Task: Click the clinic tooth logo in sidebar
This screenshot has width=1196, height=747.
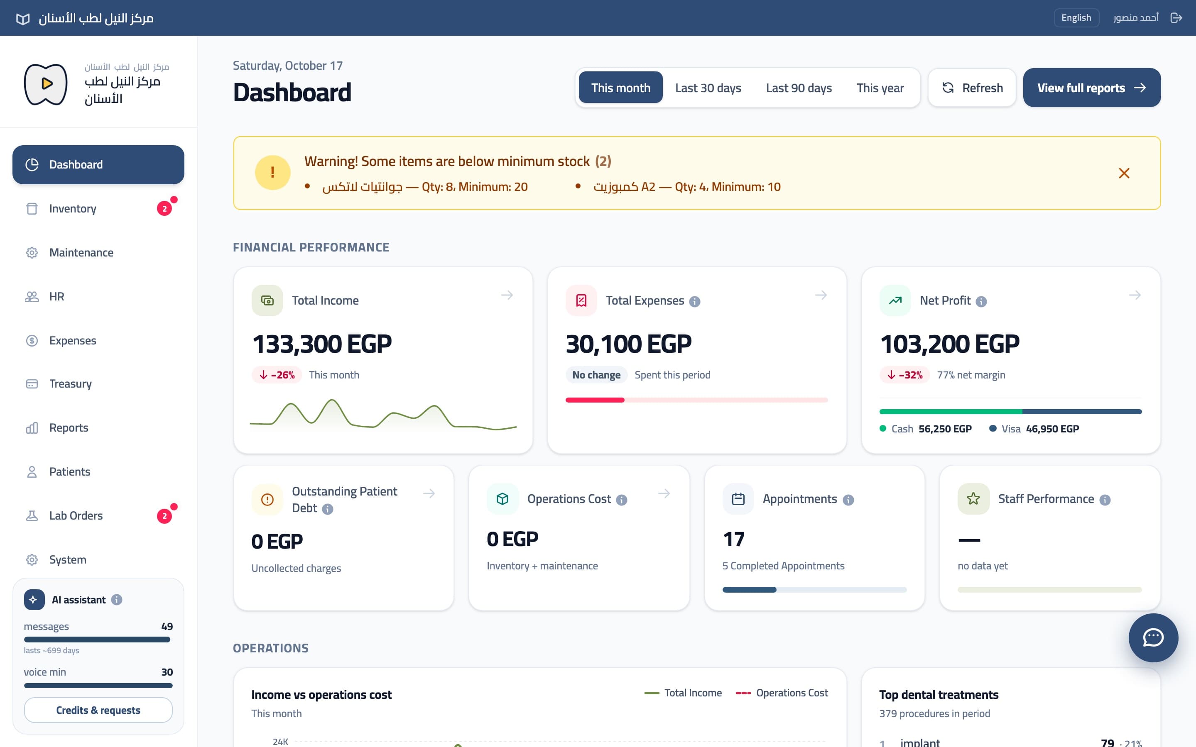Action: 46,84
